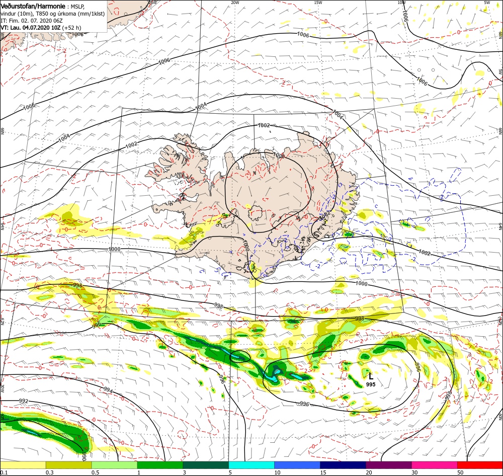Click the 'IT: Fim. 02. 07. 2020 06Z' line
The height and width of the screenshot is (476, 503).
coord(31,21)
